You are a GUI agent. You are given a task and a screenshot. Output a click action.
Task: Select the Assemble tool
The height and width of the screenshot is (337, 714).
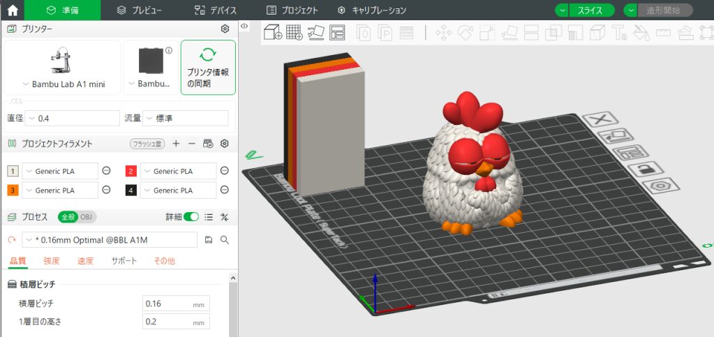click(685, 33)
